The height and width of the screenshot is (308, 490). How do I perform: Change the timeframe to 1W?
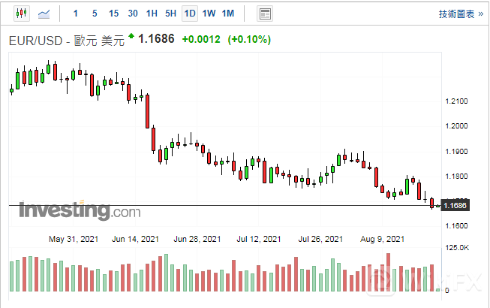click(209, 14)
